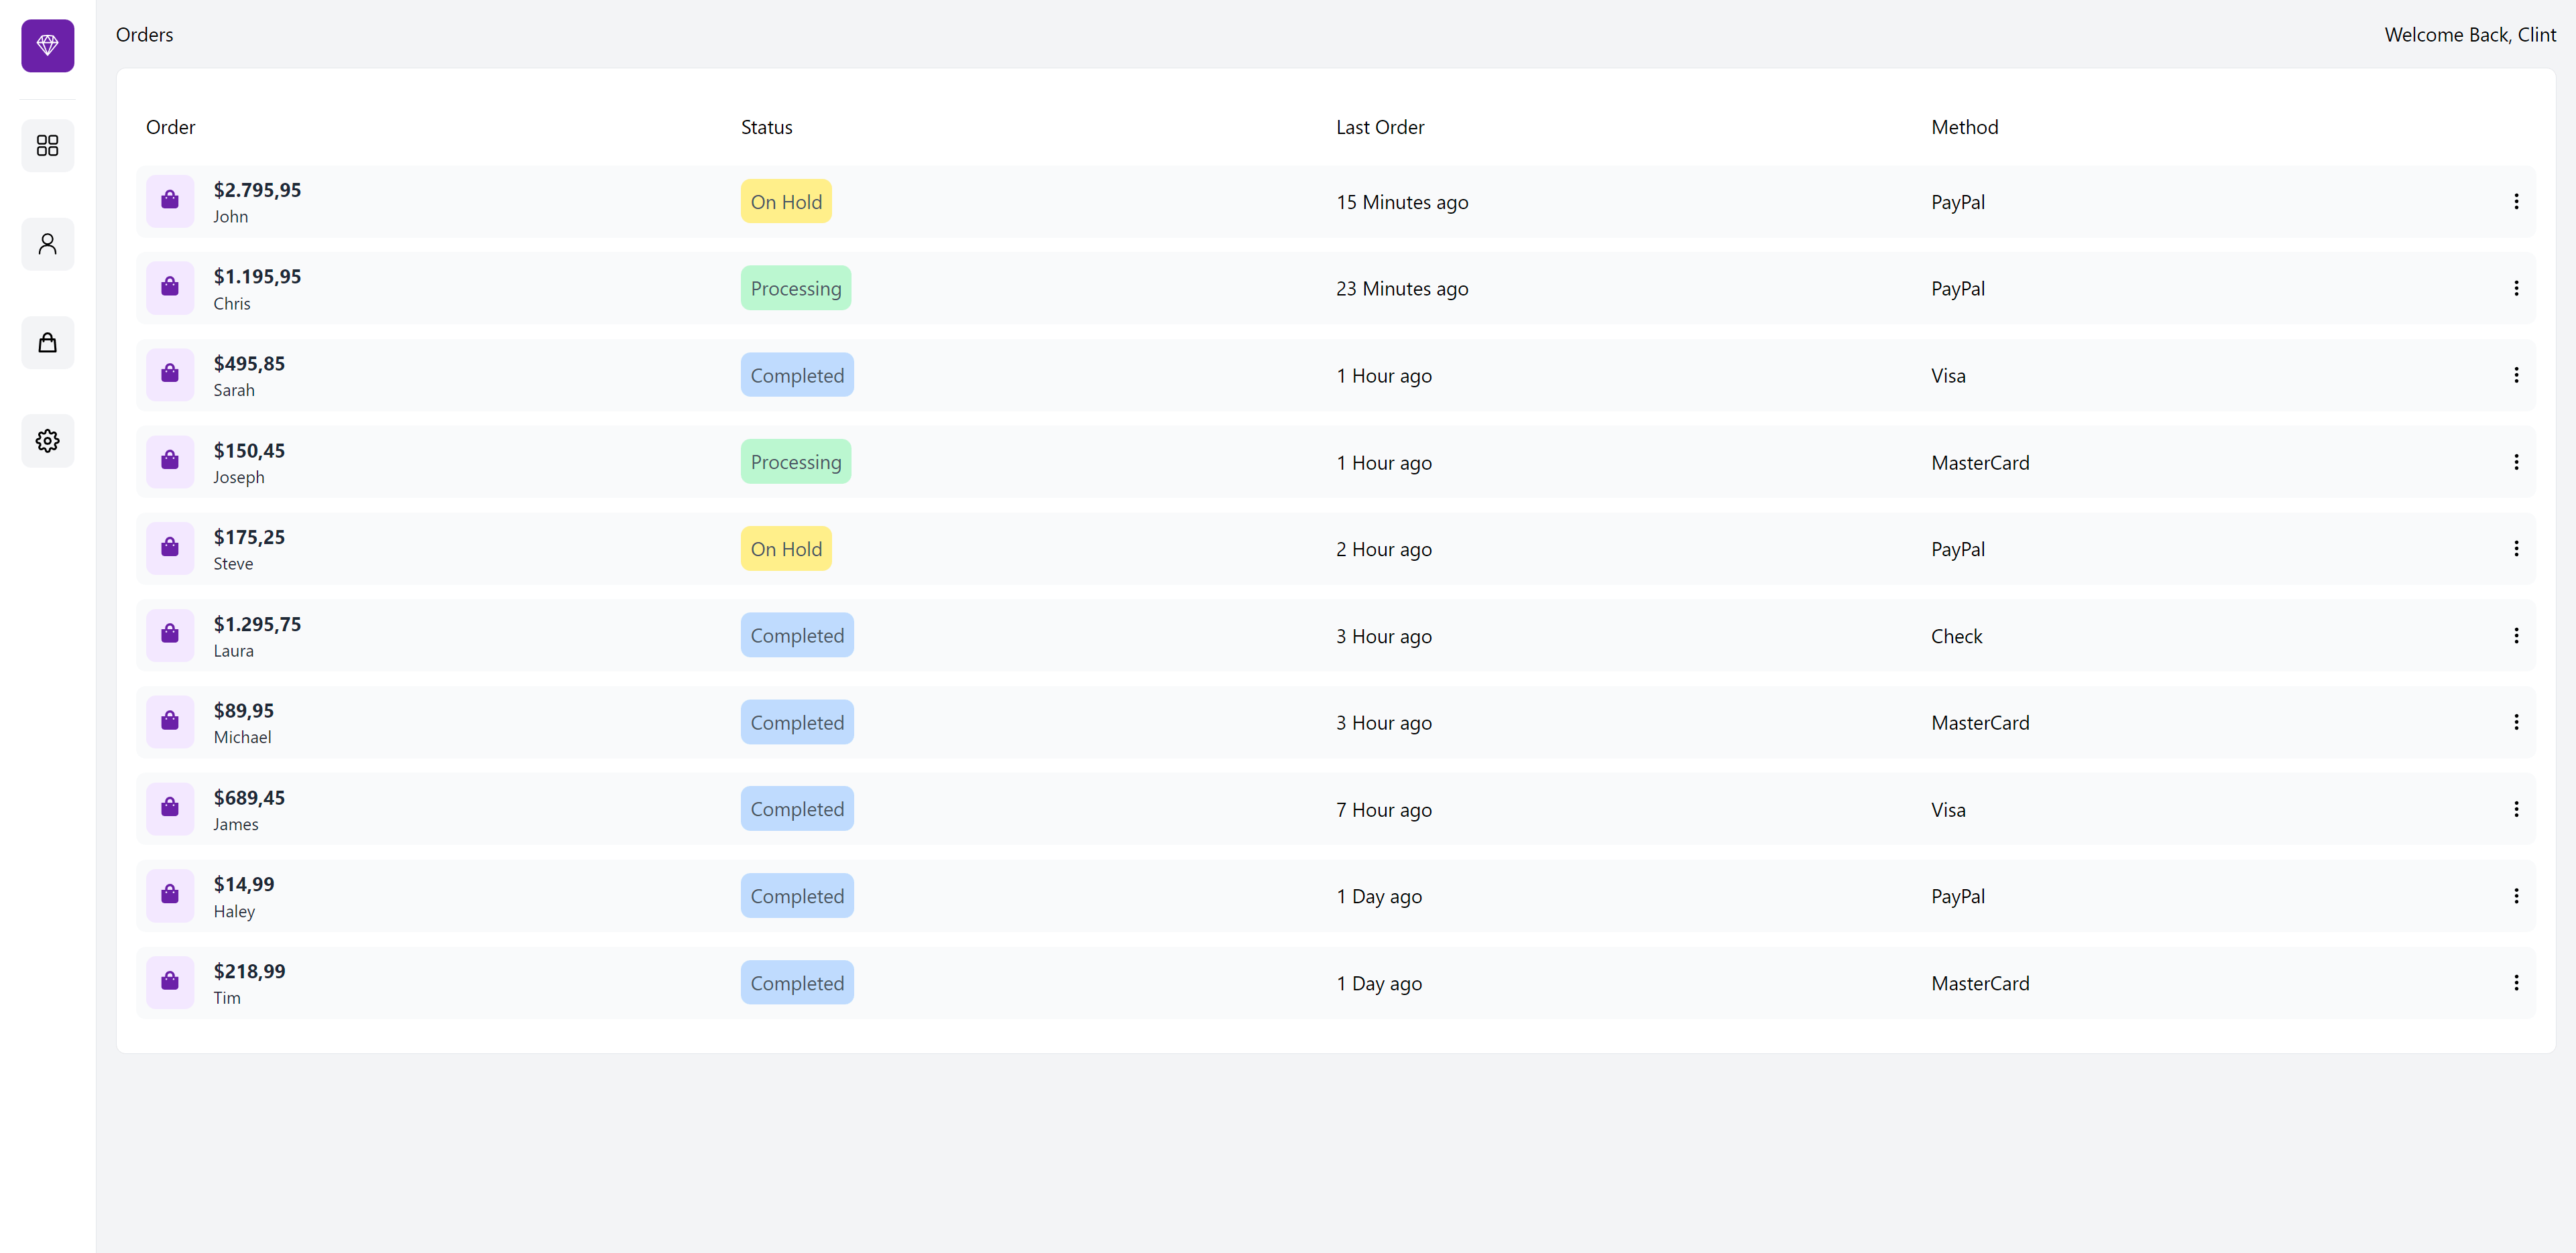This screenshot has height=1253, width=2576.
Task: Open the three-dot menu for John's order
Action: [2516, 201]
